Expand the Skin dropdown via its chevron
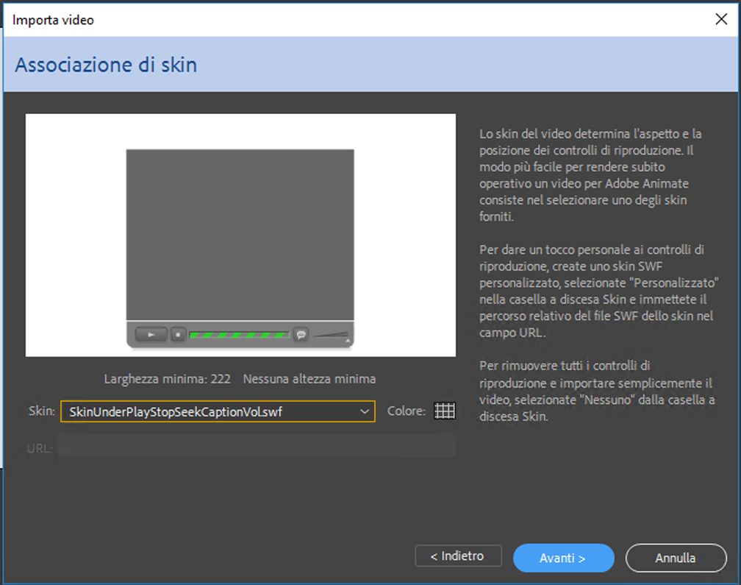Screen dimensions: 741x585 pos(363,411)
